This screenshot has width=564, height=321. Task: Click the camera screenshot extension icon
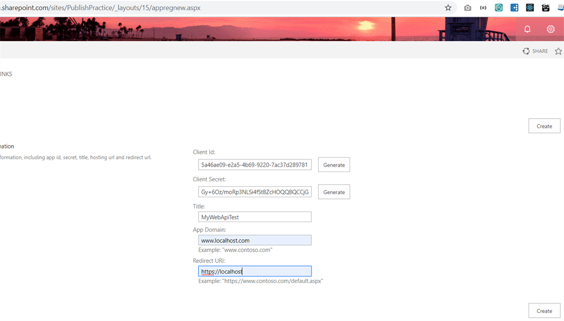coord(467,8)
